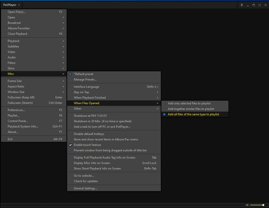
Task: Select 'Add only selected files to playlist'
Action: pos(195,103)
